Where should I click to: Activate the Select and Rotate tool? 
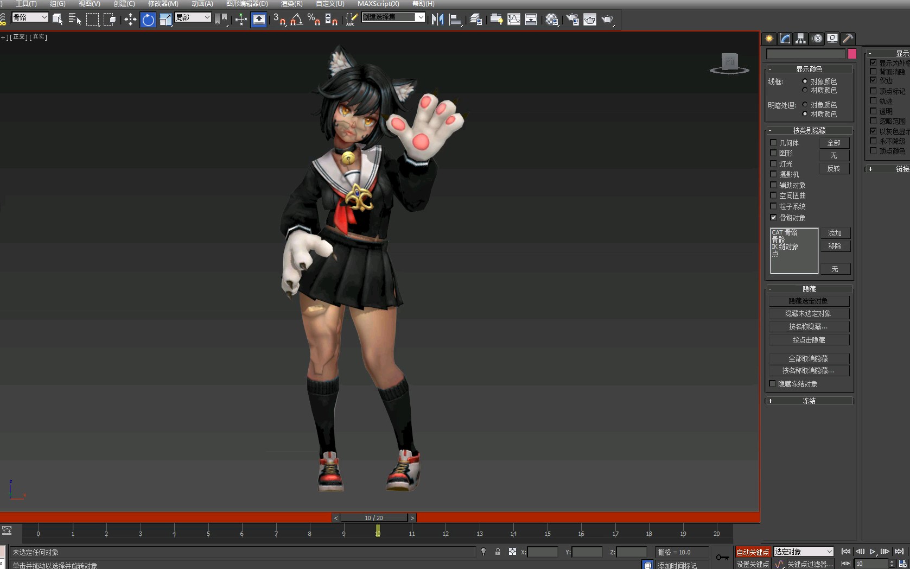148,20
